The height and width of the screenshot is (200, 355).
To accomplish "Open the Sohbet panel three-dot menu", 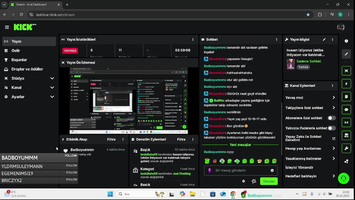I will [277, 39].
